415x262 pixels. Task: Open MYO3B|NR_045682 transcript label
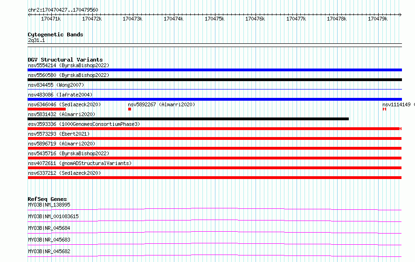(49, 251)
